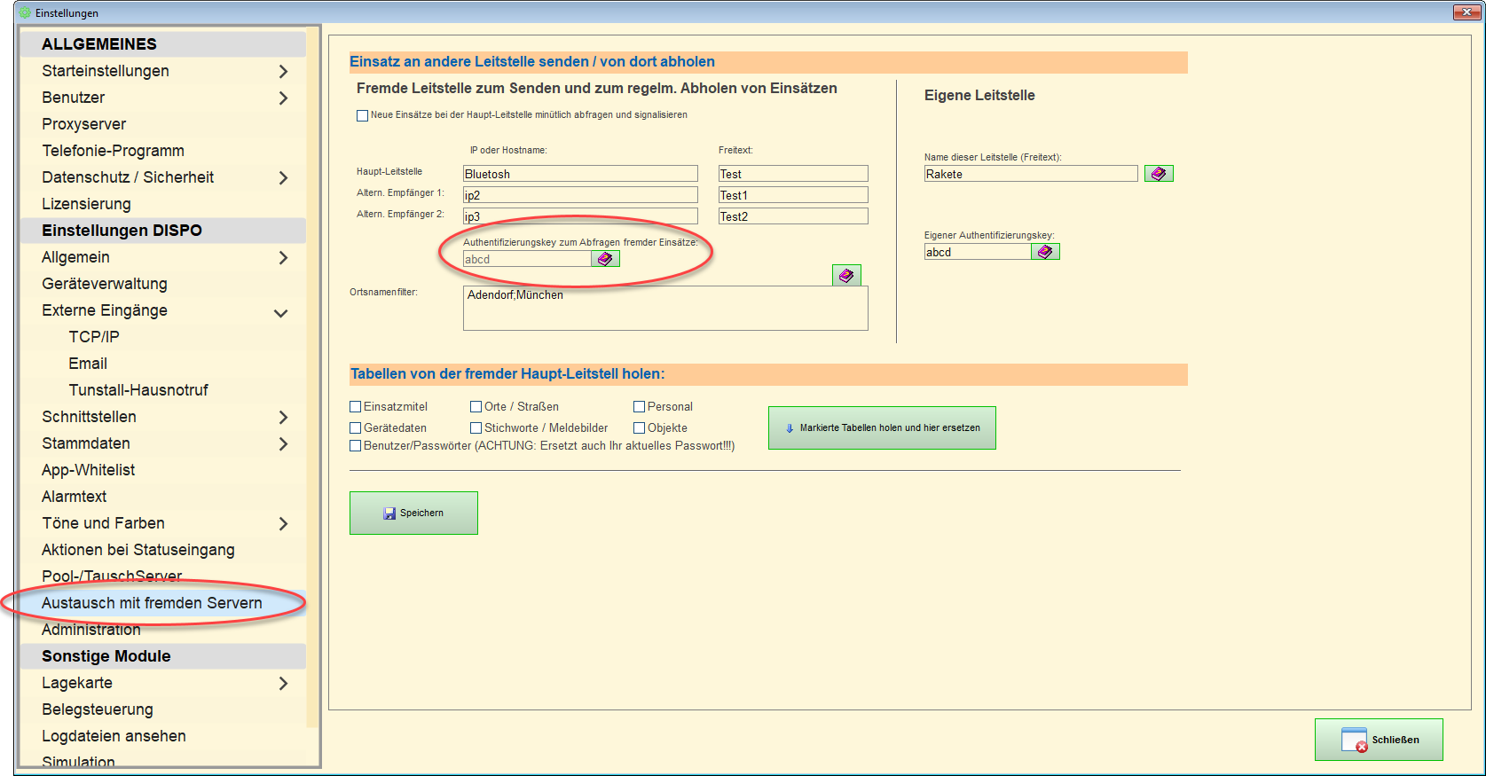Open the Lizensierung settings page
Image resolution: width=1486 pixels, height=776 pixels.
click(x=86, y=204)
